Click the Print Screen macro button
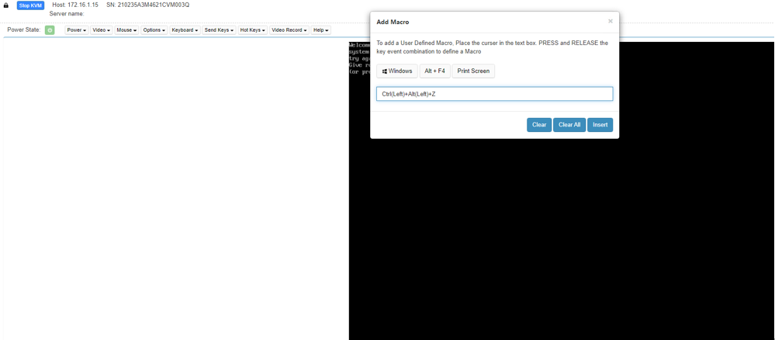This screenshot has height=340, width=775. point(473,71)
